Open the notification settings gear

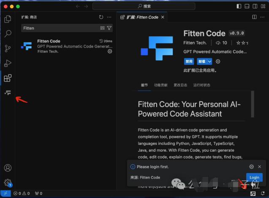point(252,166)
